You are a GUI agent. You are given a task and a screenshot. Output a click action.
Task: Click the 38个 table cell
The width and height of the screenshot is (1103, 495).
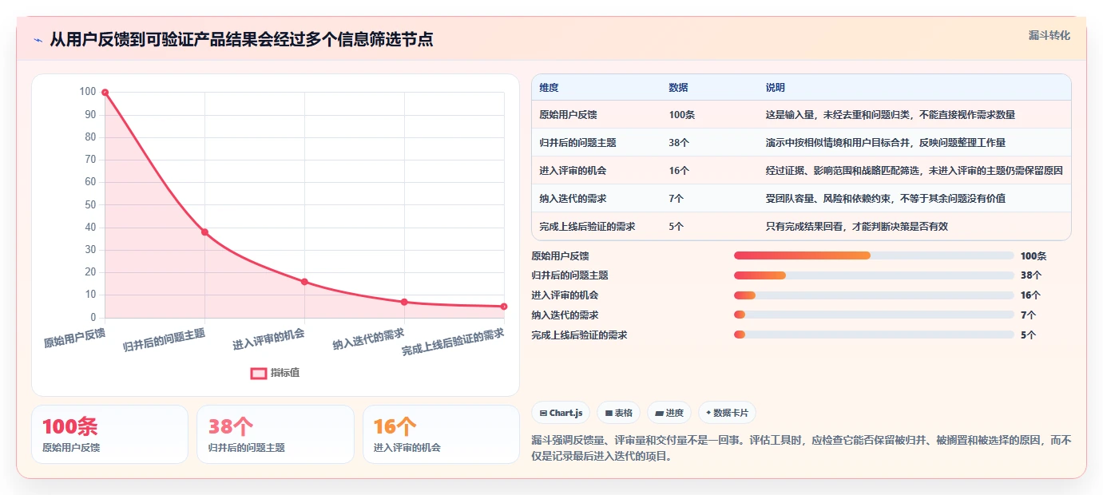click(680, 142)
